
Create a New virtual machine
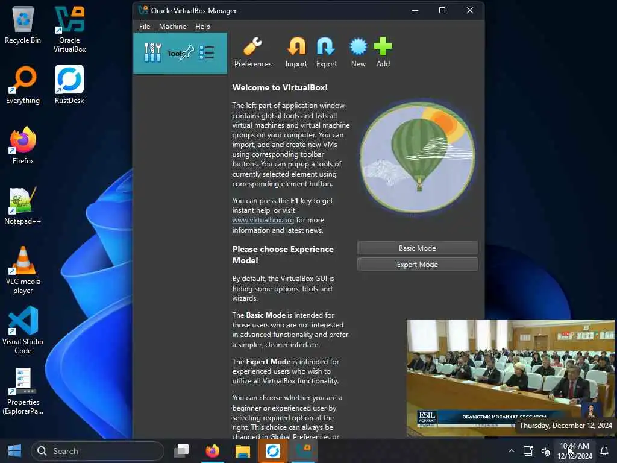[358, 52]
